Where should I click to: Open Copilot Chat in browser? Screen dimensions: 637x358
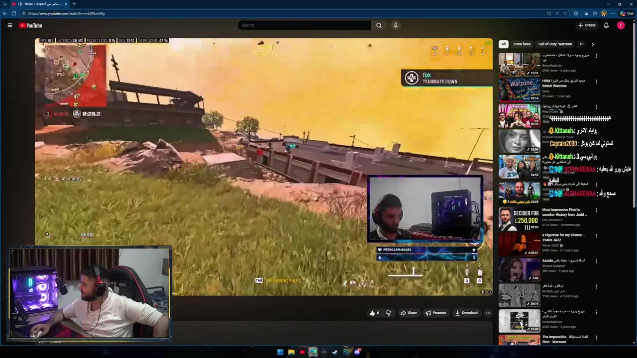(x=626, y=13)
